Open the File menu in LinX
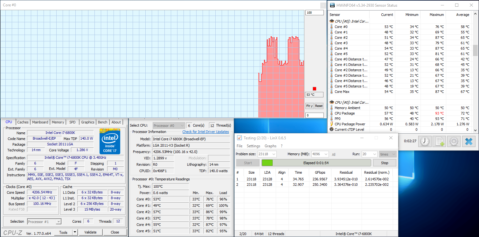This screenshot has width=479, height=237. [x=239, y=146]
